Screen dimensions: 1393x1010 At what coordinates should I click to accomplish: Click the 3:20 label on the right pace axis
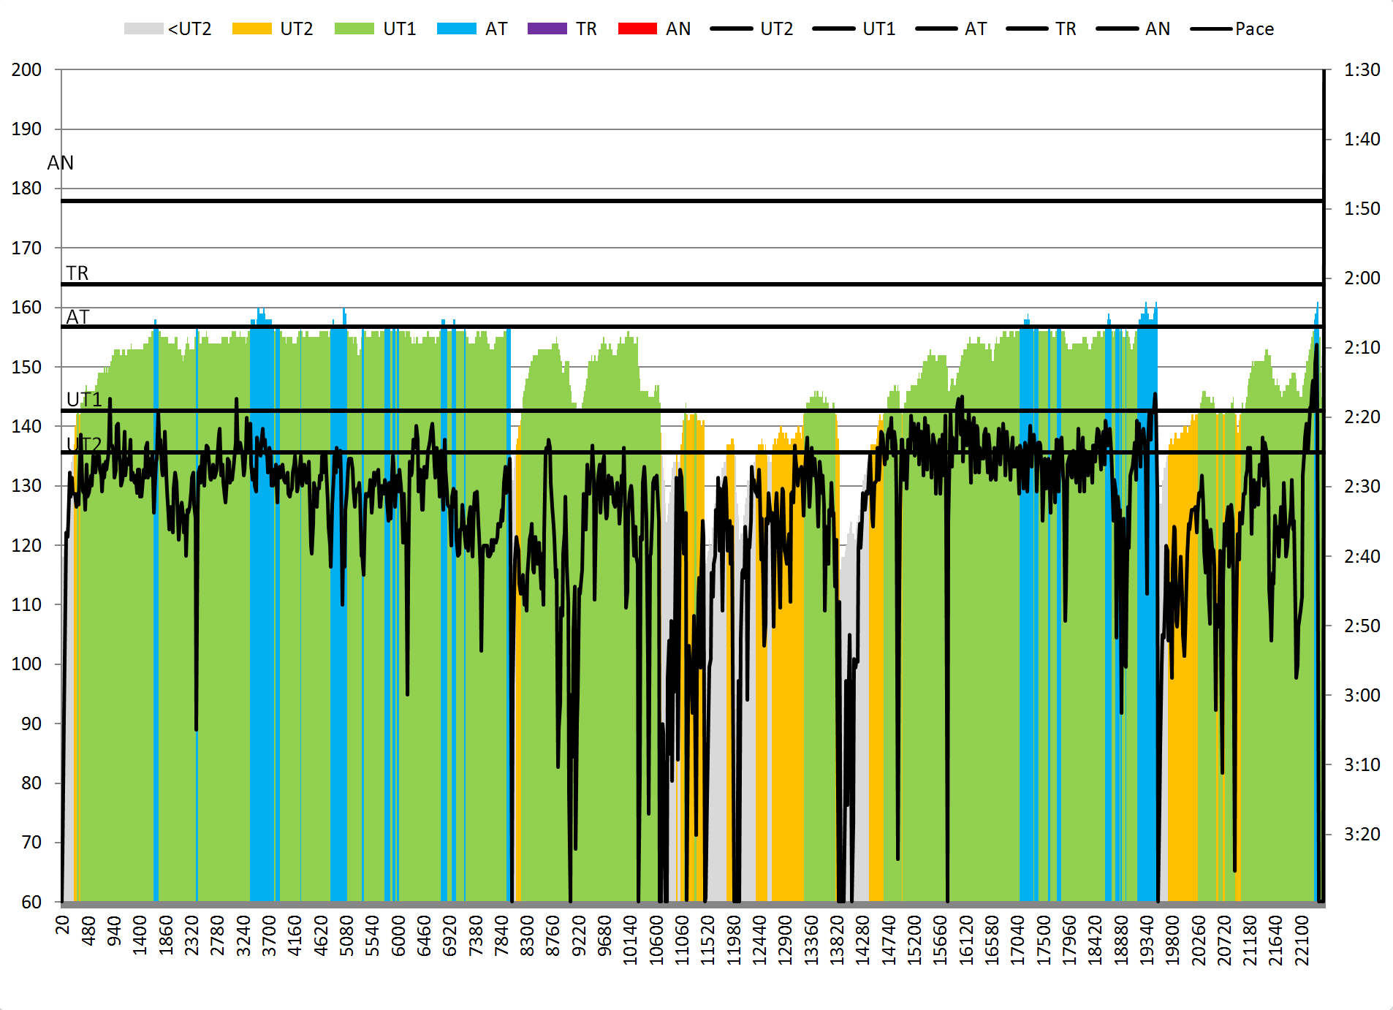pyautogui.click(x=1362, y=835)
